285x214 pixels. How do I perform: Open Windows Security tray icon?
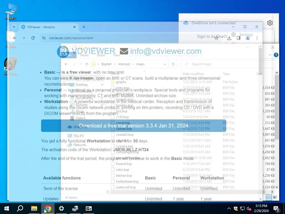point(236,208)
